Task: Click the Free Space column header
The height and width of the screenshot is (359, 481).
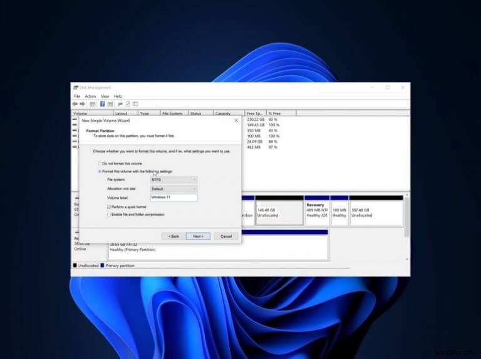Action: click(x=256, y=113)
